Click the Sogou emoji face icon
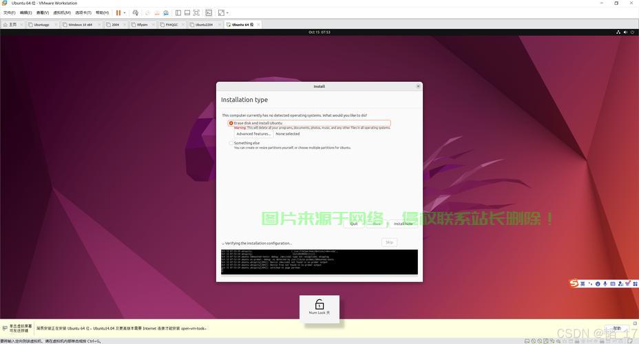Viewport: 639px width, 344px height. click(598, 283)
